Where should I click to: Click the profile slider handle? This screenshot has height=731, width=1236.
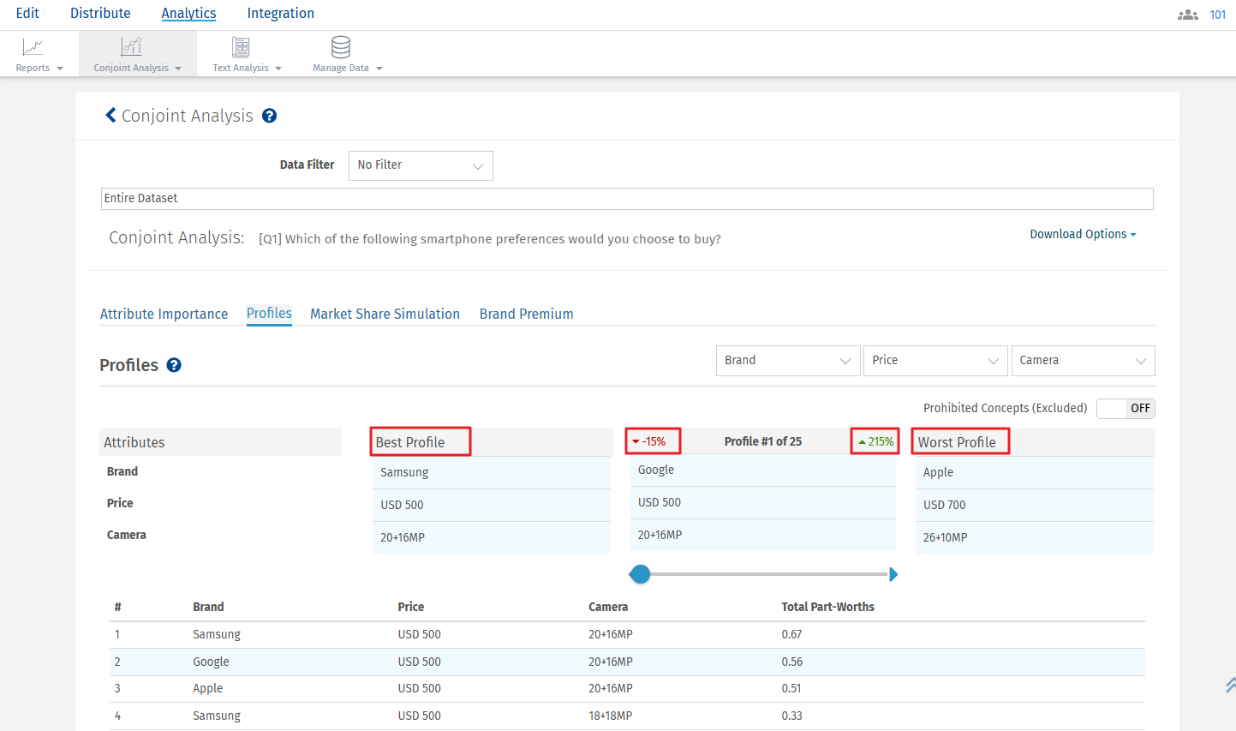pos(640,574)
